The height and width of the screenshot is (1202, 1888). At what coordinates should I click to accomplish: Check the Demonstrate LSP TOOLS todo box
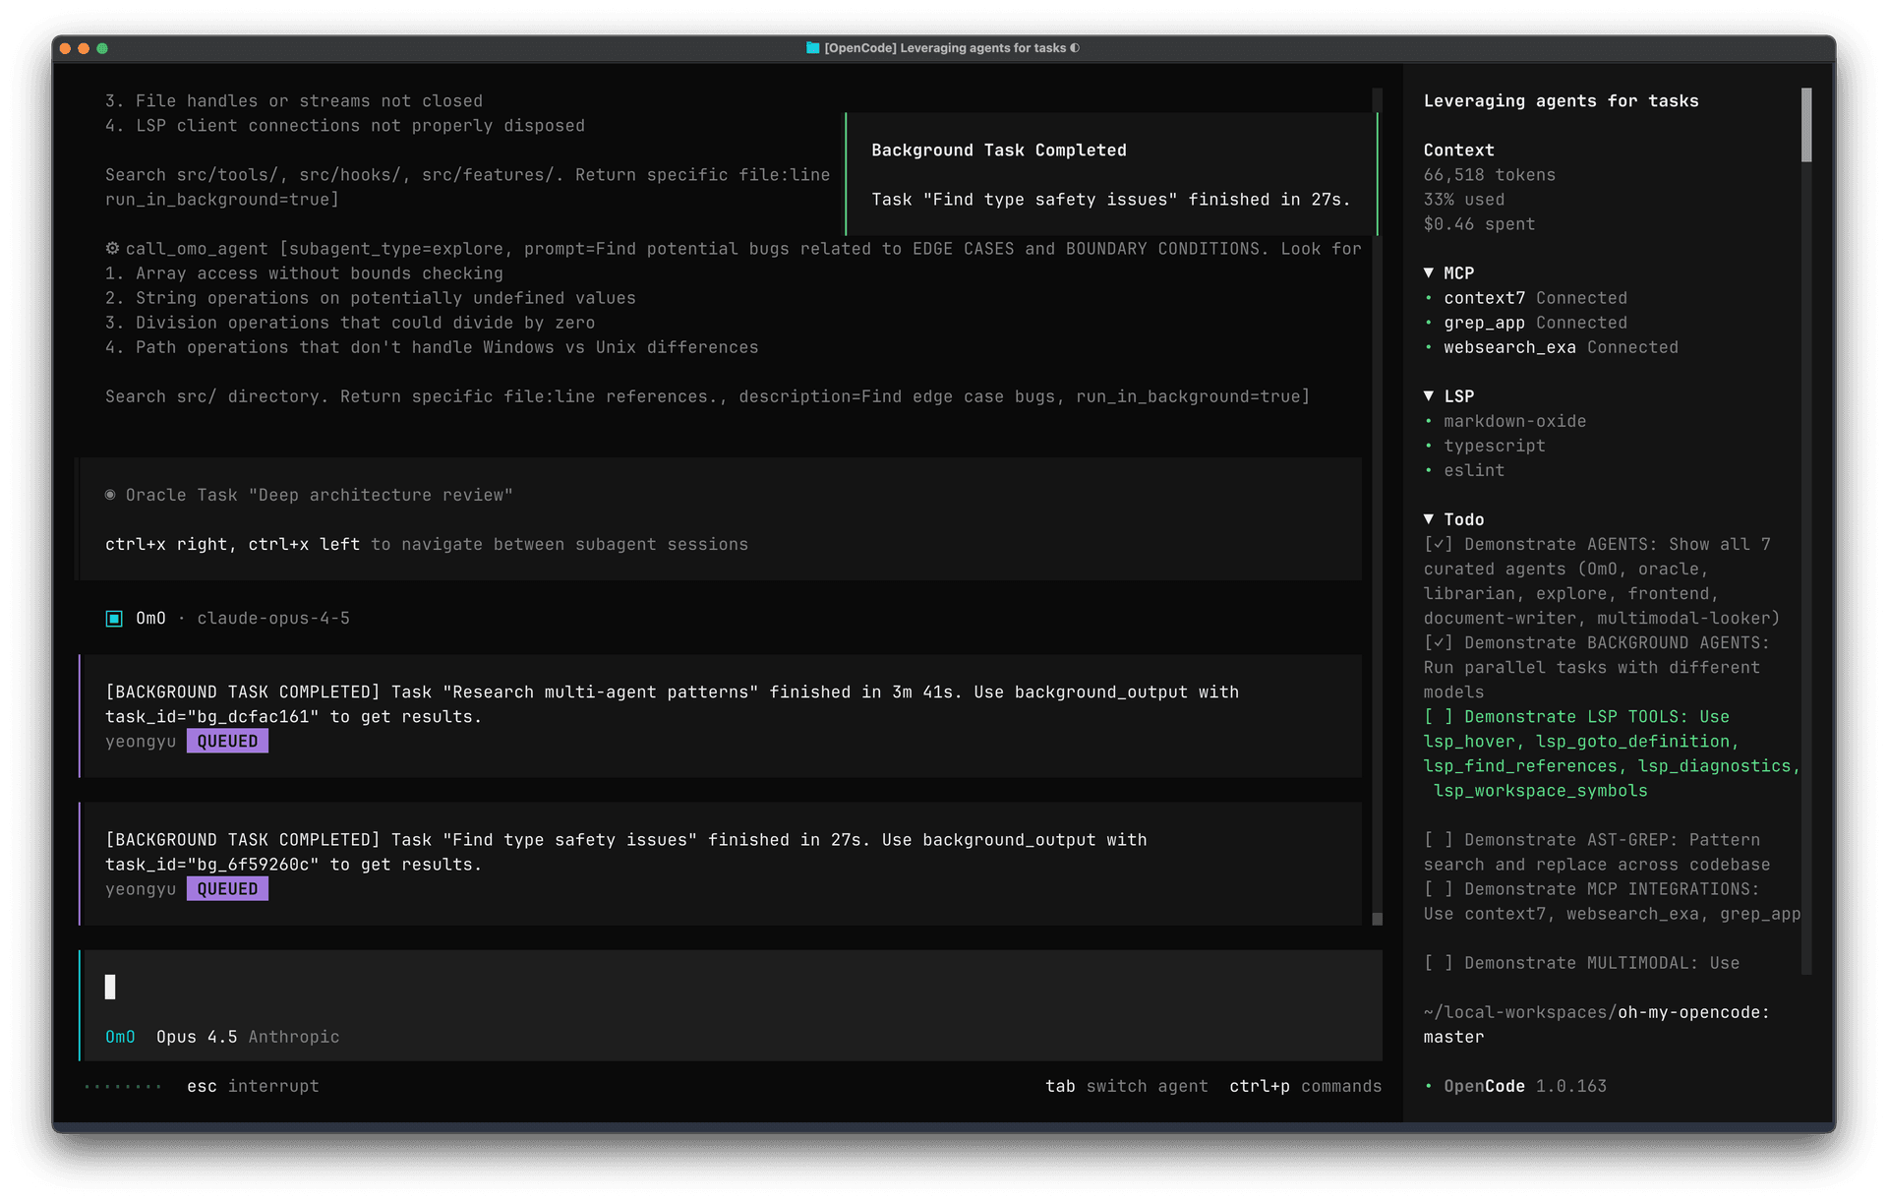pyautogui.click(x=1439, y=716)
